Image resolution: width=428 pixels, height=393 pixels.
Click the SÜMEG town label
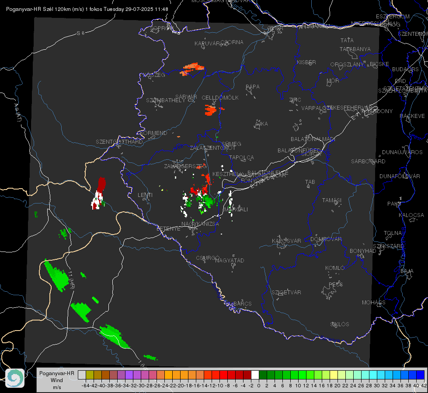[x=231, y=144]
